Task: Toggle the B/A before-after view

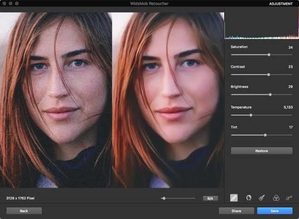Action: click(x=210, y=198)
